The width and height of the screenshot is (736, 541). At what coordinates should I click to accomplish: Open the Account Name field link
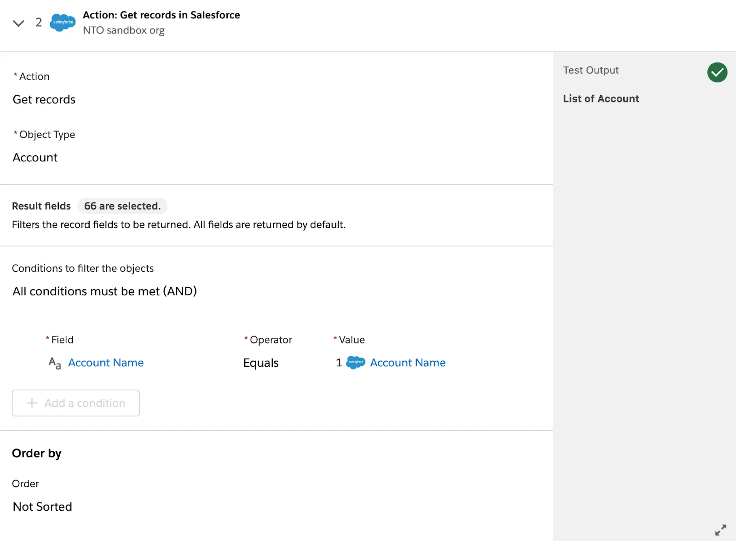click(106, 363)
